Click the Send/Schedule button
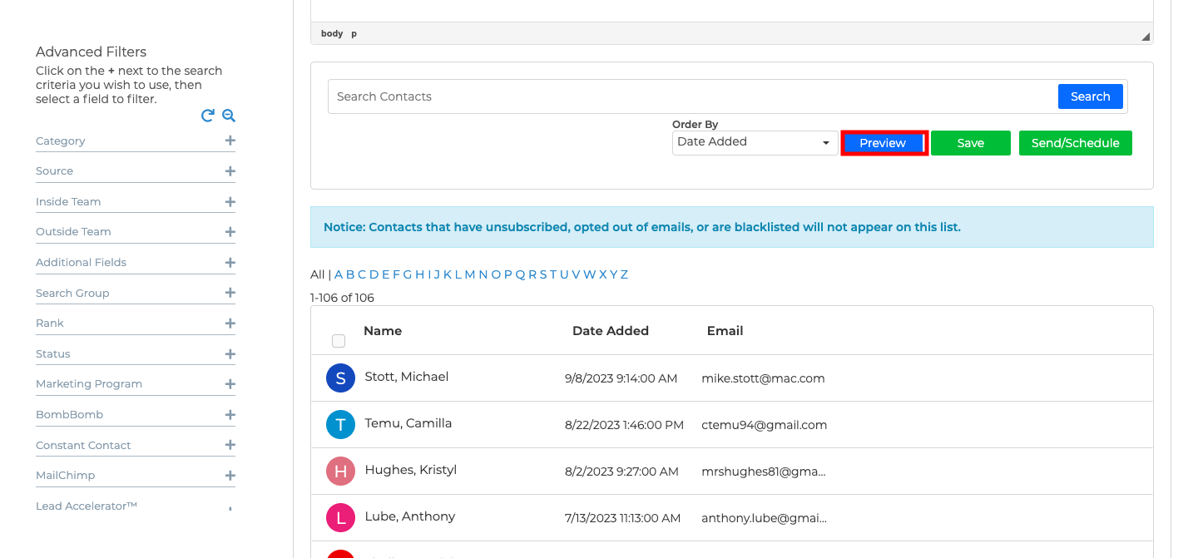Image resolution: width=1198 pixels, height=558 pixels. (x=1076, y=143)
